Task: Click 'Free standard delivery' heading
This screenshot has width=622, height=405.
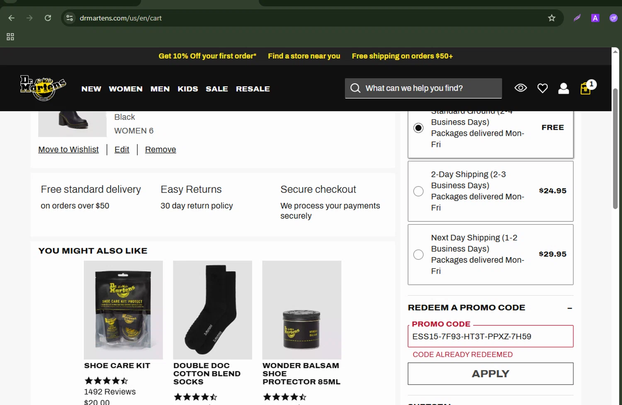Action: point(91,189)
